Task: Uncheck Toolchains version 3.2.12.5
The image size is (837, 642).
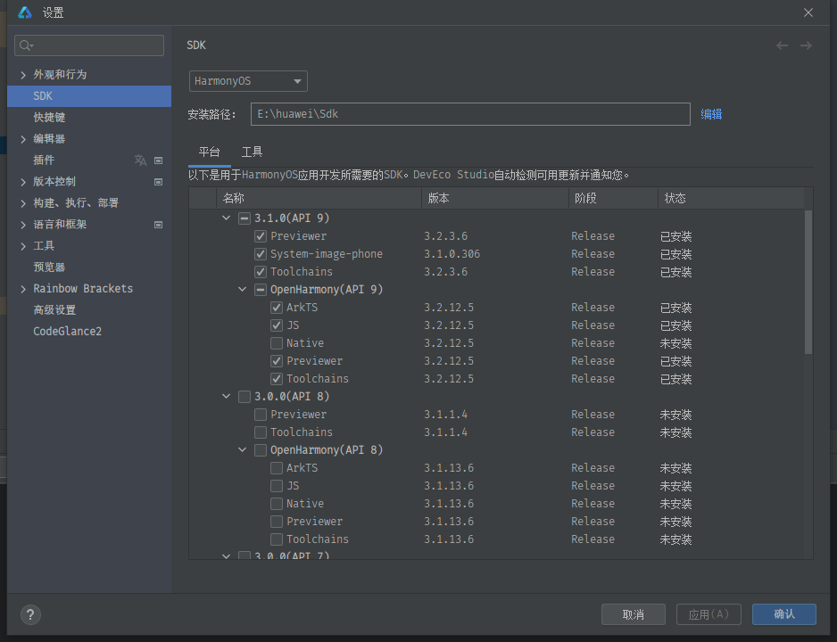Action: coord(277,379)
